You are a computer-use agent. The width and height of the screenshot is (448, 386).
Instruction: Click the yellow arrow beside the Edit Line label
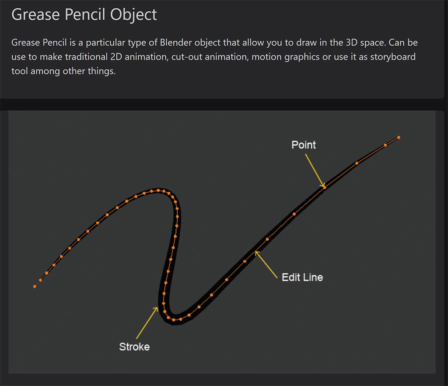[x=266, y=265]
